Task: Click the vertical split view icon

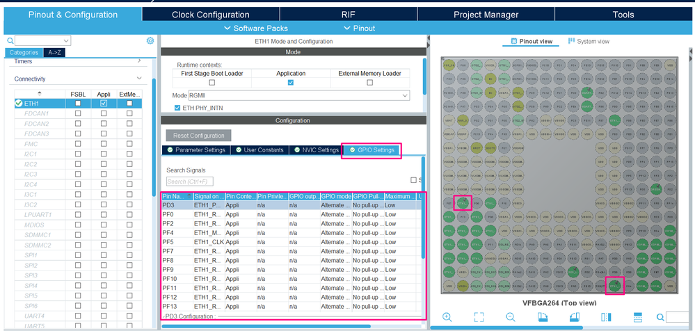Action: pos(606,317)
